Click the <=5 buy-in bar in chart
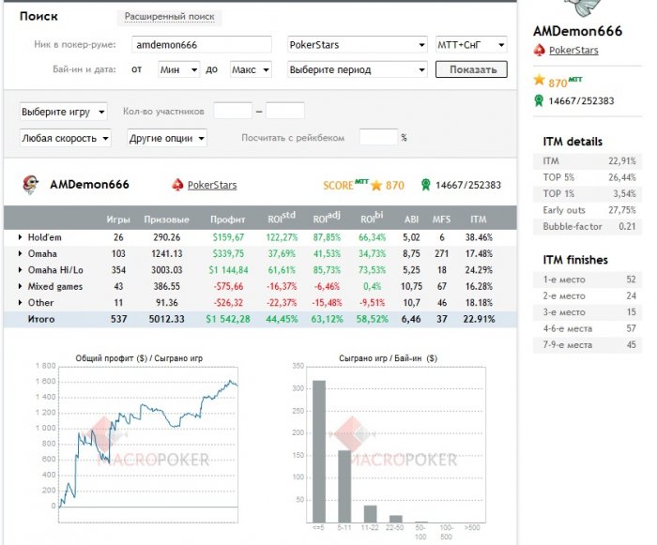 [319, 451]
